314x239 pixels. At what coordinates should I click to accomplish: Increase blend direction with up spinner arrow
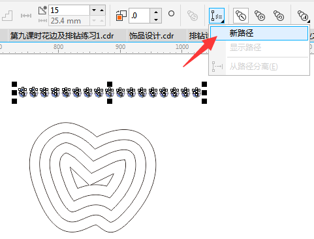(156, 12)
